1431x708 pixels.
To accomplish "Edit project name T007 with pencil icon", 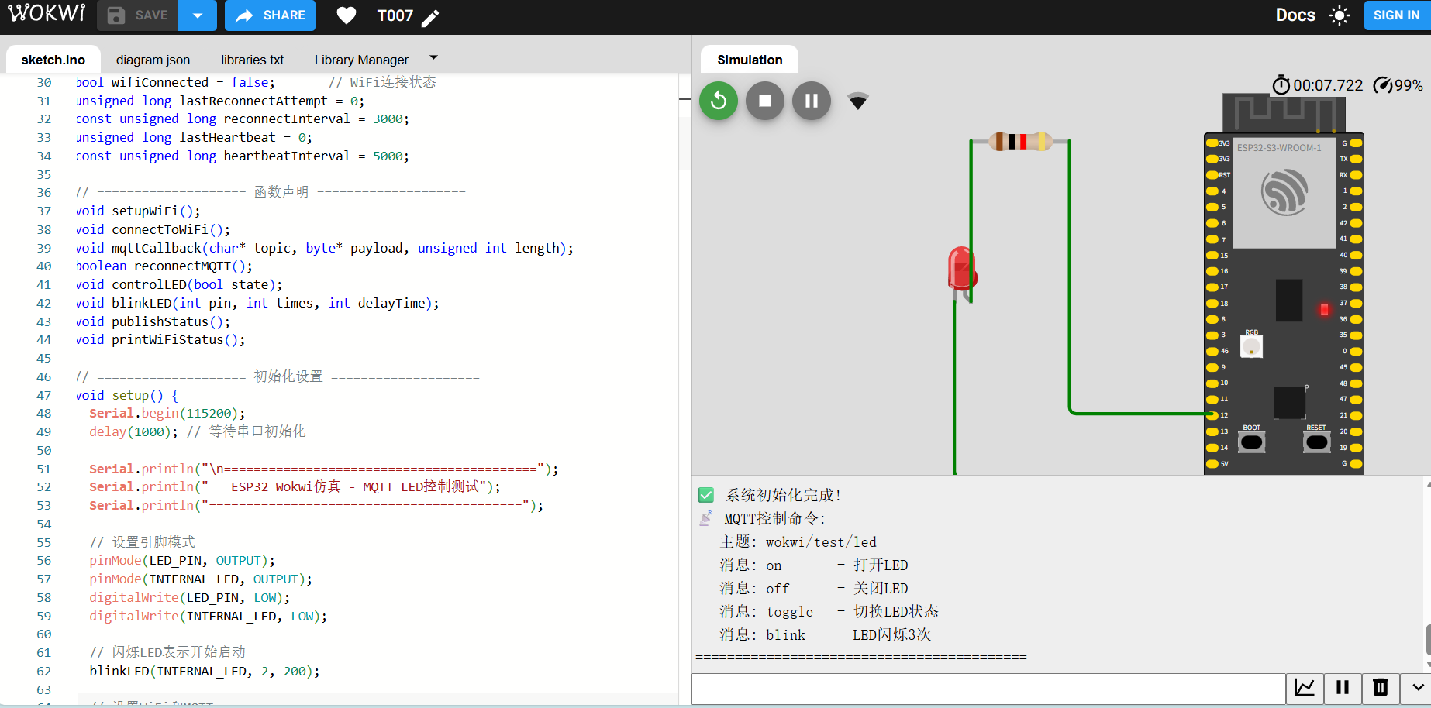I will [x=431, y=17].
